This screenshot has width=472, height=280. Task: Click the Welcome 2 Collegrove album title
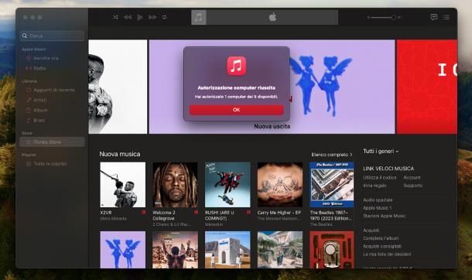(164, 215)
